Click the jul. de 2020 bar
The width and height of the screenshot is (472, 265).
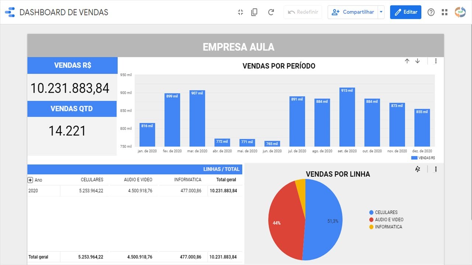point(297,121)
